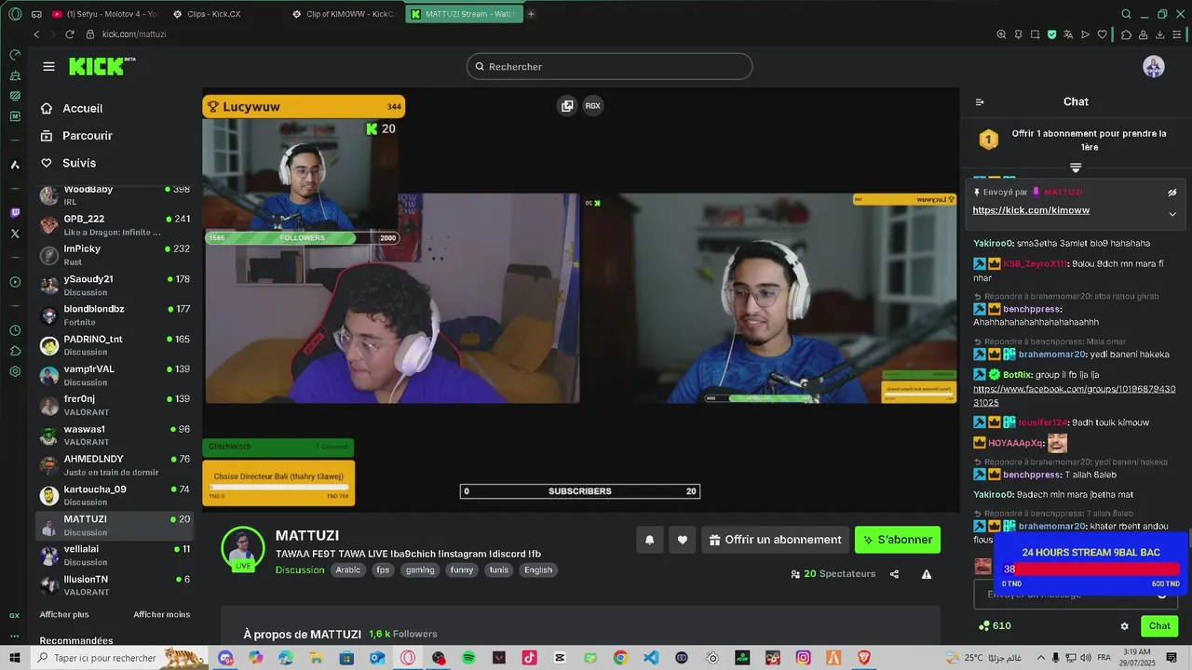
Task: Open IllusionTN channel in the sidebar
Action: point(114,585)
